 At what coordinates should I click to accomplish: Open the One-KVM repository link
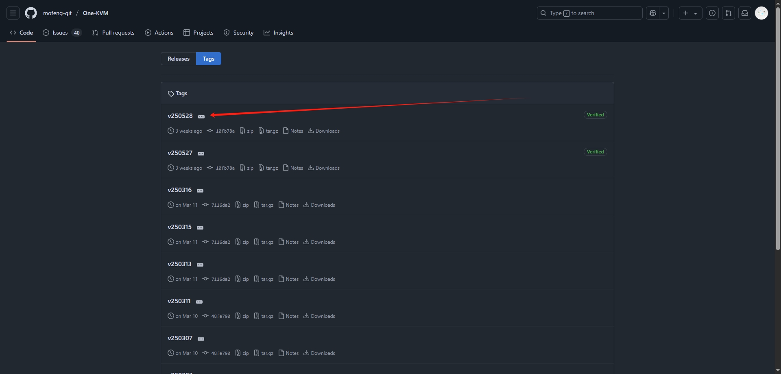point(96,13)
